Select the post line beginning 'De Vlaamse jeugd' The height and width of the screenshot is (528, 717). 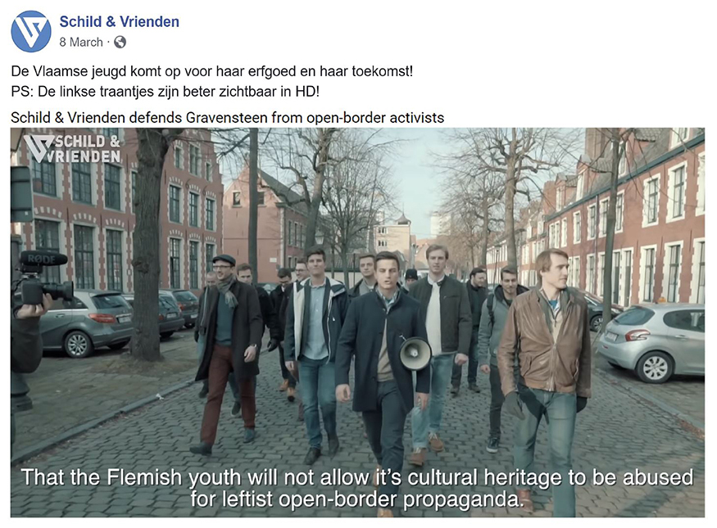tap(211, 71)
